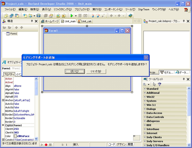The height and width of the screenshot is (148, 192).
Task: Click the Pause program toolbar icon
Action: pyautogui.click(x=80, y=16)
